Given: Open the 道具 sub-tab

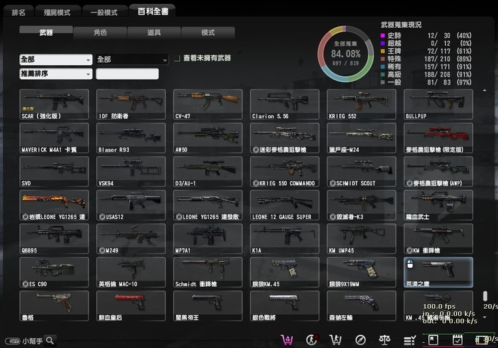Looking at the screenshot, I should point(154,33).
